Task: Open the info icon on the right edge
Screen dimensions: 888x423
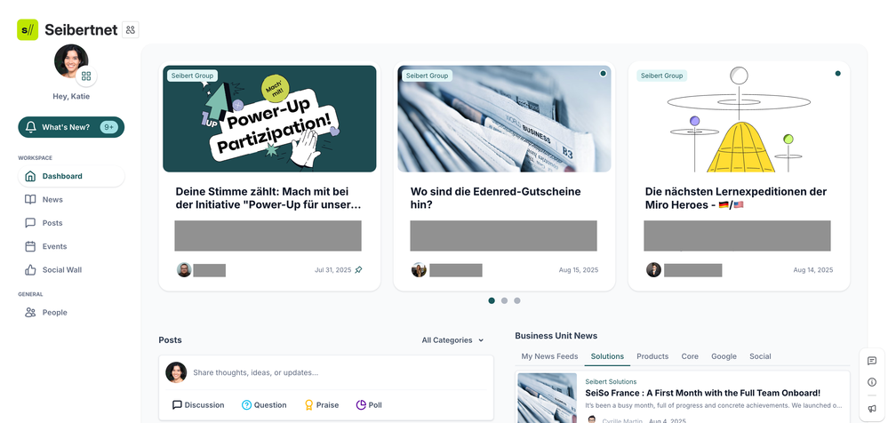Action: click(872, 382)
